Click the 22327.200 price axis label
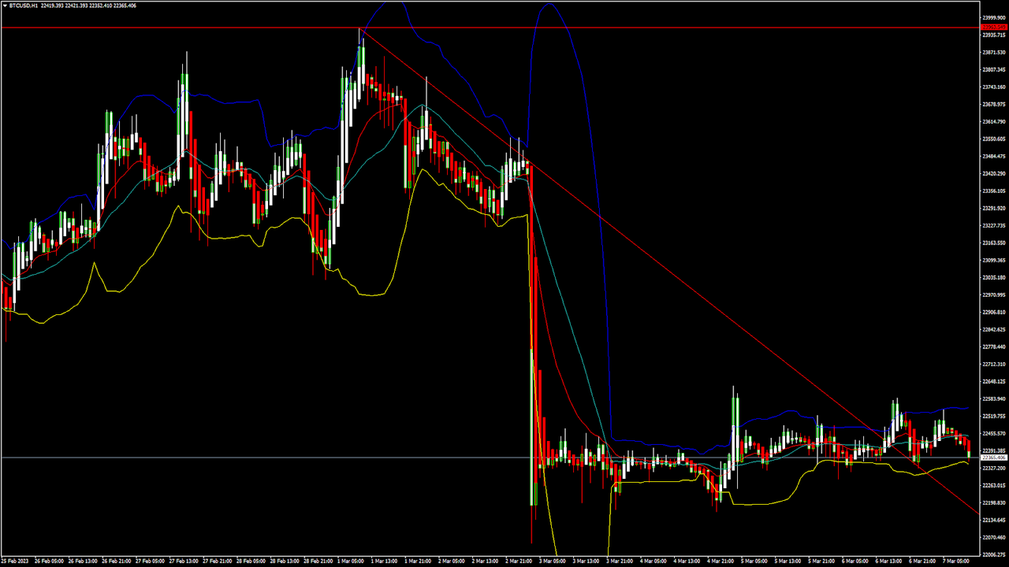 (x=993, y=468)
